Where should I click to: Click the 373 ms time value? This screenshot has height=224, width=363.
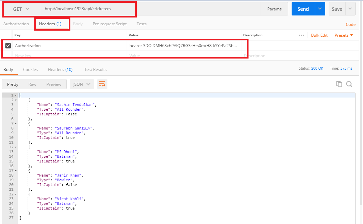pos(346,68)
